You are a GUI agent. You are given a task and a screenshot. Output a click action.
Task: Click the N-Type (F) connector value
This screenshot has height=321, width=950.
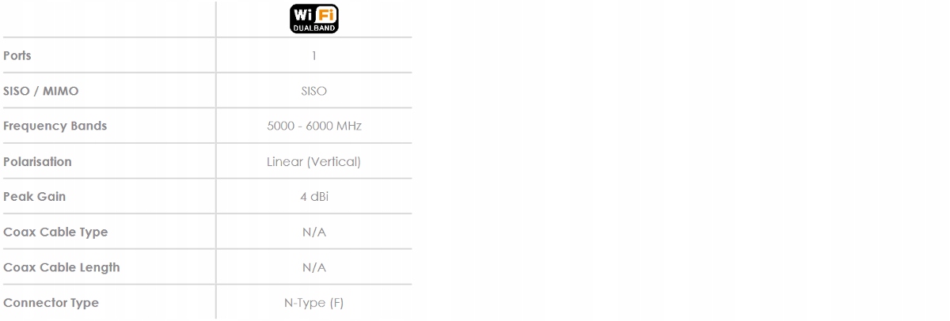pos(314,303)
